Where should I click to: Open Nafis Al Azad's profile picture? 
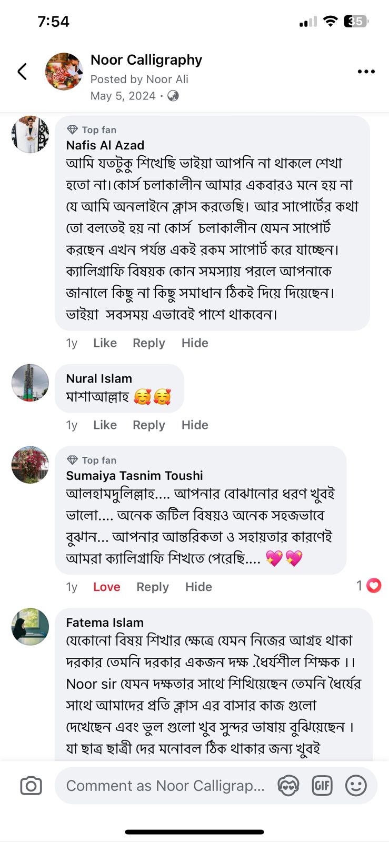click(30, 135)
